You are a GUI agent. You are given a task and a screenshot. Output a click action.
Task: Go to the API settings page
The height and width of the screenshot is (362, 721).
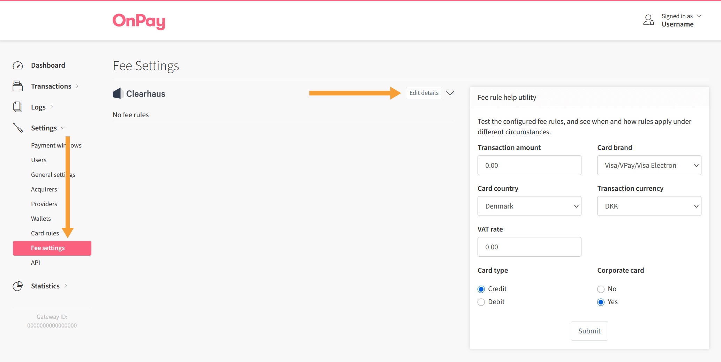tap(35, 262)
